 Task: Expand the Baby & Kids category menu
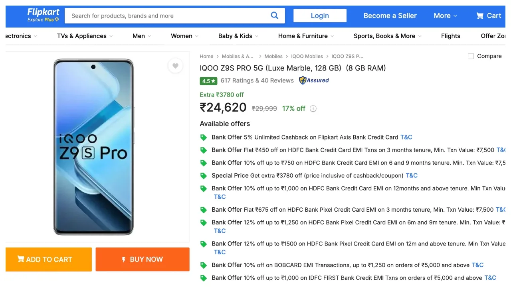coord(239,36)
